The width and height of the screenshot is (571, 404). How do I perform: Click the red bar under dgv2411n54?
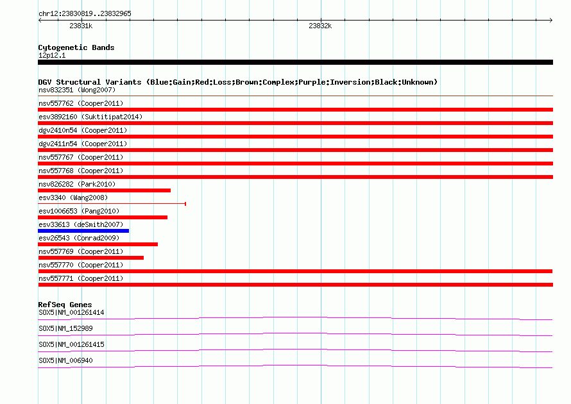[295, 150]
